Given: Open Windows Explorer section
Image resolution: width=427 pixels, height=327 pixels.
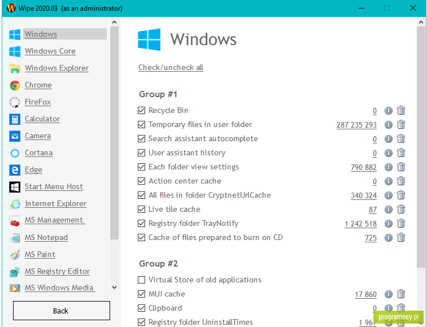Looking at the screenshot, I should 56,68.
